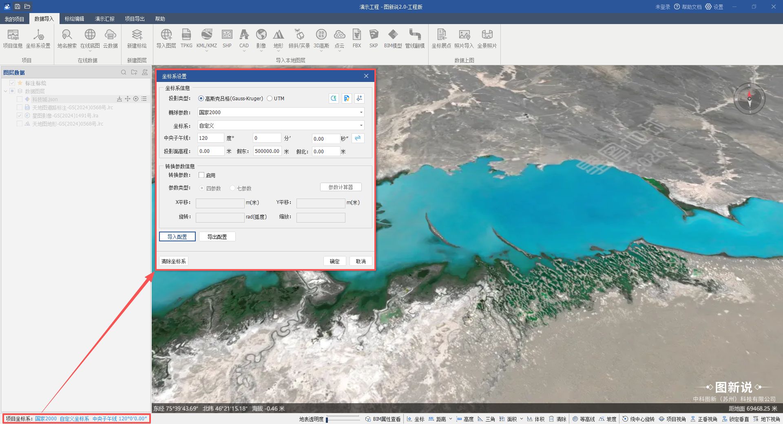Viewport: 783px width, 424px height.
Task: Open the 项目信息 project info tool
Action: [x=13, y=39]
